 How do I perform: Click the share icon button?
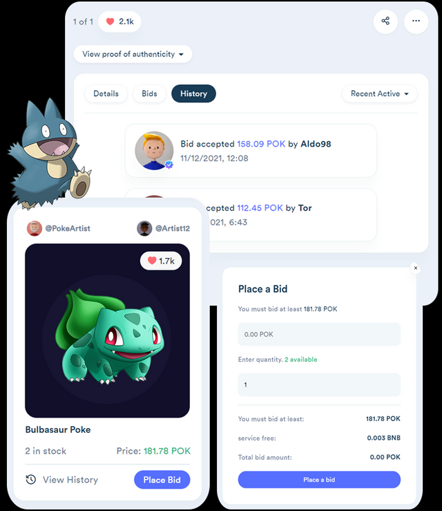click(x=385, y=21)
